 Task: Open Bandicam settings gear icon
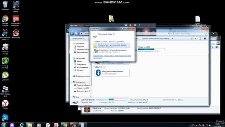(135, 25)
